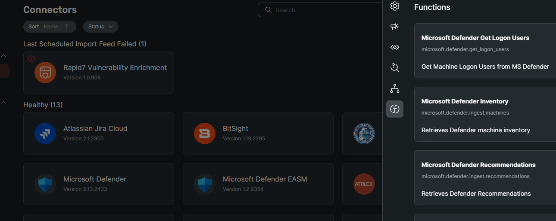
Task: Open the Atlassian Jira Cloud connector
Action: pos(98,133)
